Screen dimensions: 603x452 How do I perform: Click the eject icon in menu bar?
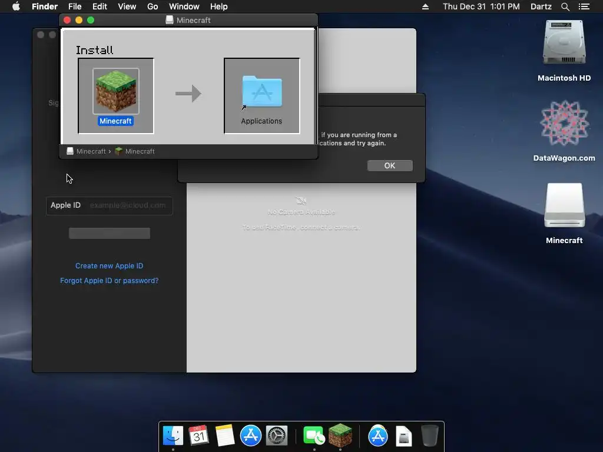point(425,6)
